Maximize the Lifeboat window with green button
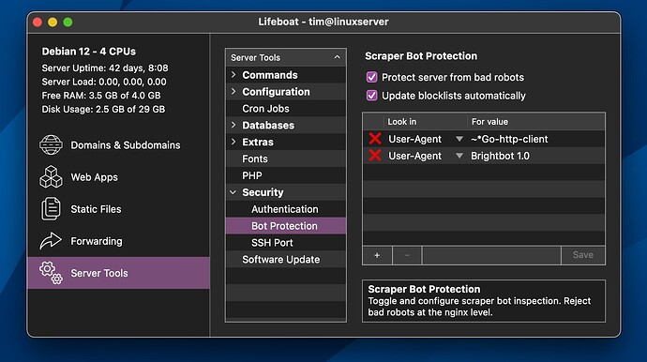Image resolution: width=647 pixels, height=362 pixels. [68, 23]
